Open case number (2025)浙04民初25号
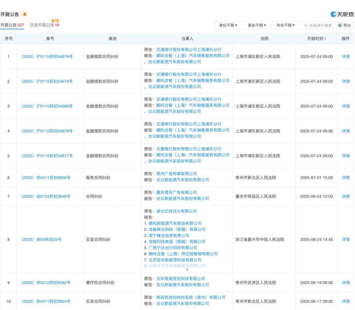The image size is (355, 310). (41, 239)
